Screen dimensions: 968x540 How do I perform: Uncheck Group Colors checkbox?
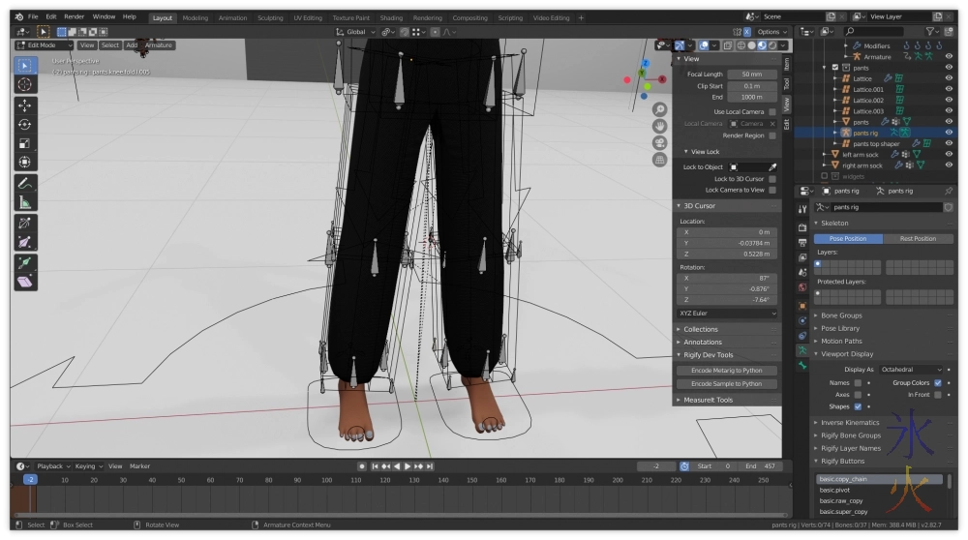[938, 383]
